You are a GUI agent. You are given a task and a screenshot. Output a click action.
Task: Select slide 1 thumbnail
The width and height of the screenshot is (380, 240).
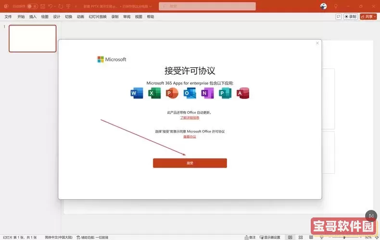[x=33, y=38]
